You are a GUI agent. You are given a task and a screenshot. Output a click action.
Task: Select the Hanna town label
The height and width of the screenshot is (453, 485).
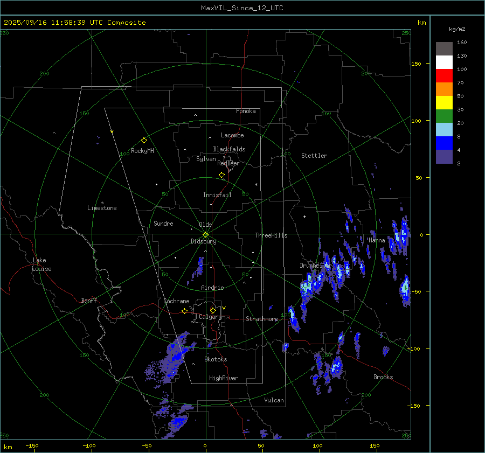pos(377,240)
